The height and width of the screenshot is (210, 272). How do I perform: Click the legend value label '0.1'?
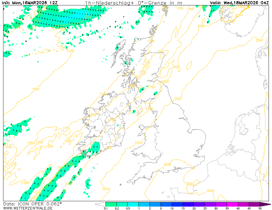(106, 209)
